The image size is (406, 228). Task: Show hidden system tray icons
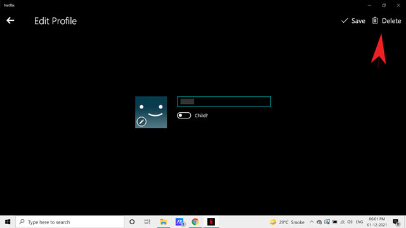click(311, 222)
